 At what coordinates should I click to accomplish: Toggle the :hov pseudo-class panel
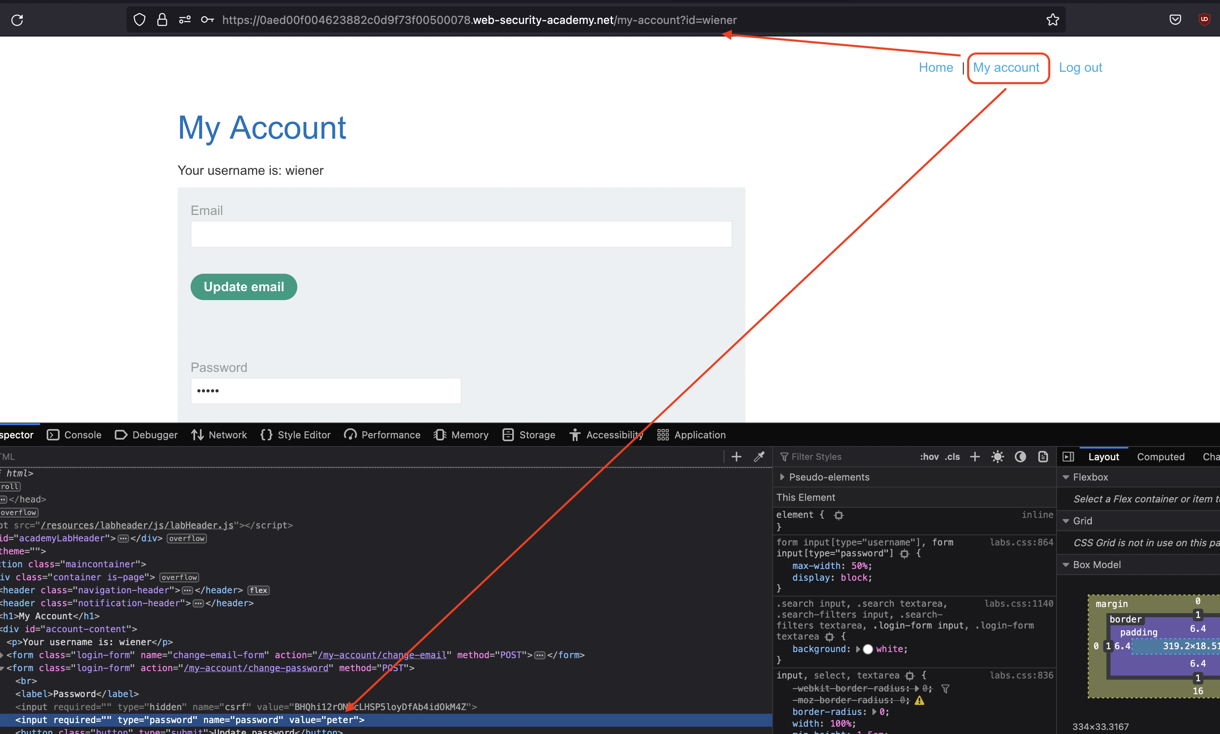(x=929, y=457)
